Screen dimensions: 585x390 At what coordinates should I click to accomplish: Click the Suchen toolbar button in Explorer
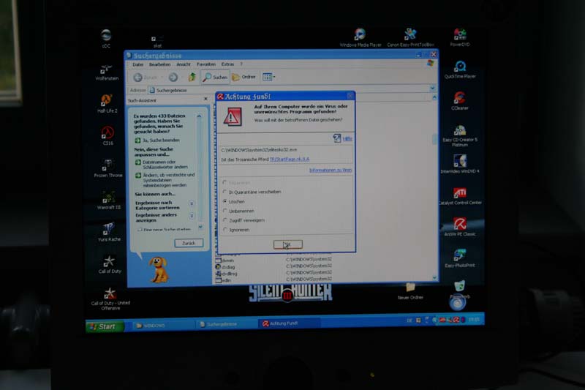pos(215,78)
